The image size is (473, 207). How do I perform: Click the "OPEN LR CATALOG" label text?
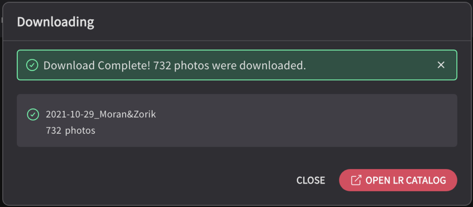point(406,180)
